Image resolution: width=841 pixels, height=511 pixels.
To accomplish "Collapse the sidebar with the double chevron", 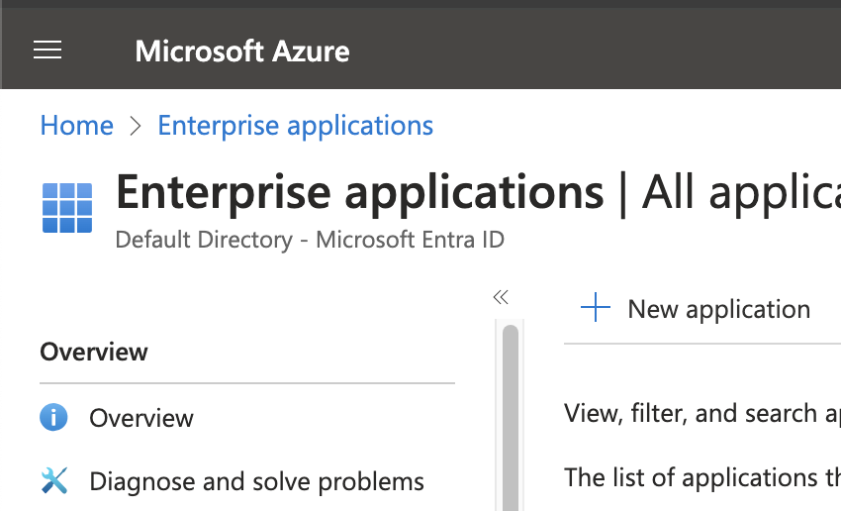I will click(501, 297).
